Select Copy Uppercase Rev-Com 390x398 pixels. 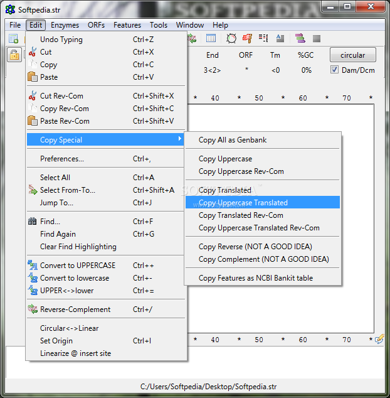click(x=263, y=171)
